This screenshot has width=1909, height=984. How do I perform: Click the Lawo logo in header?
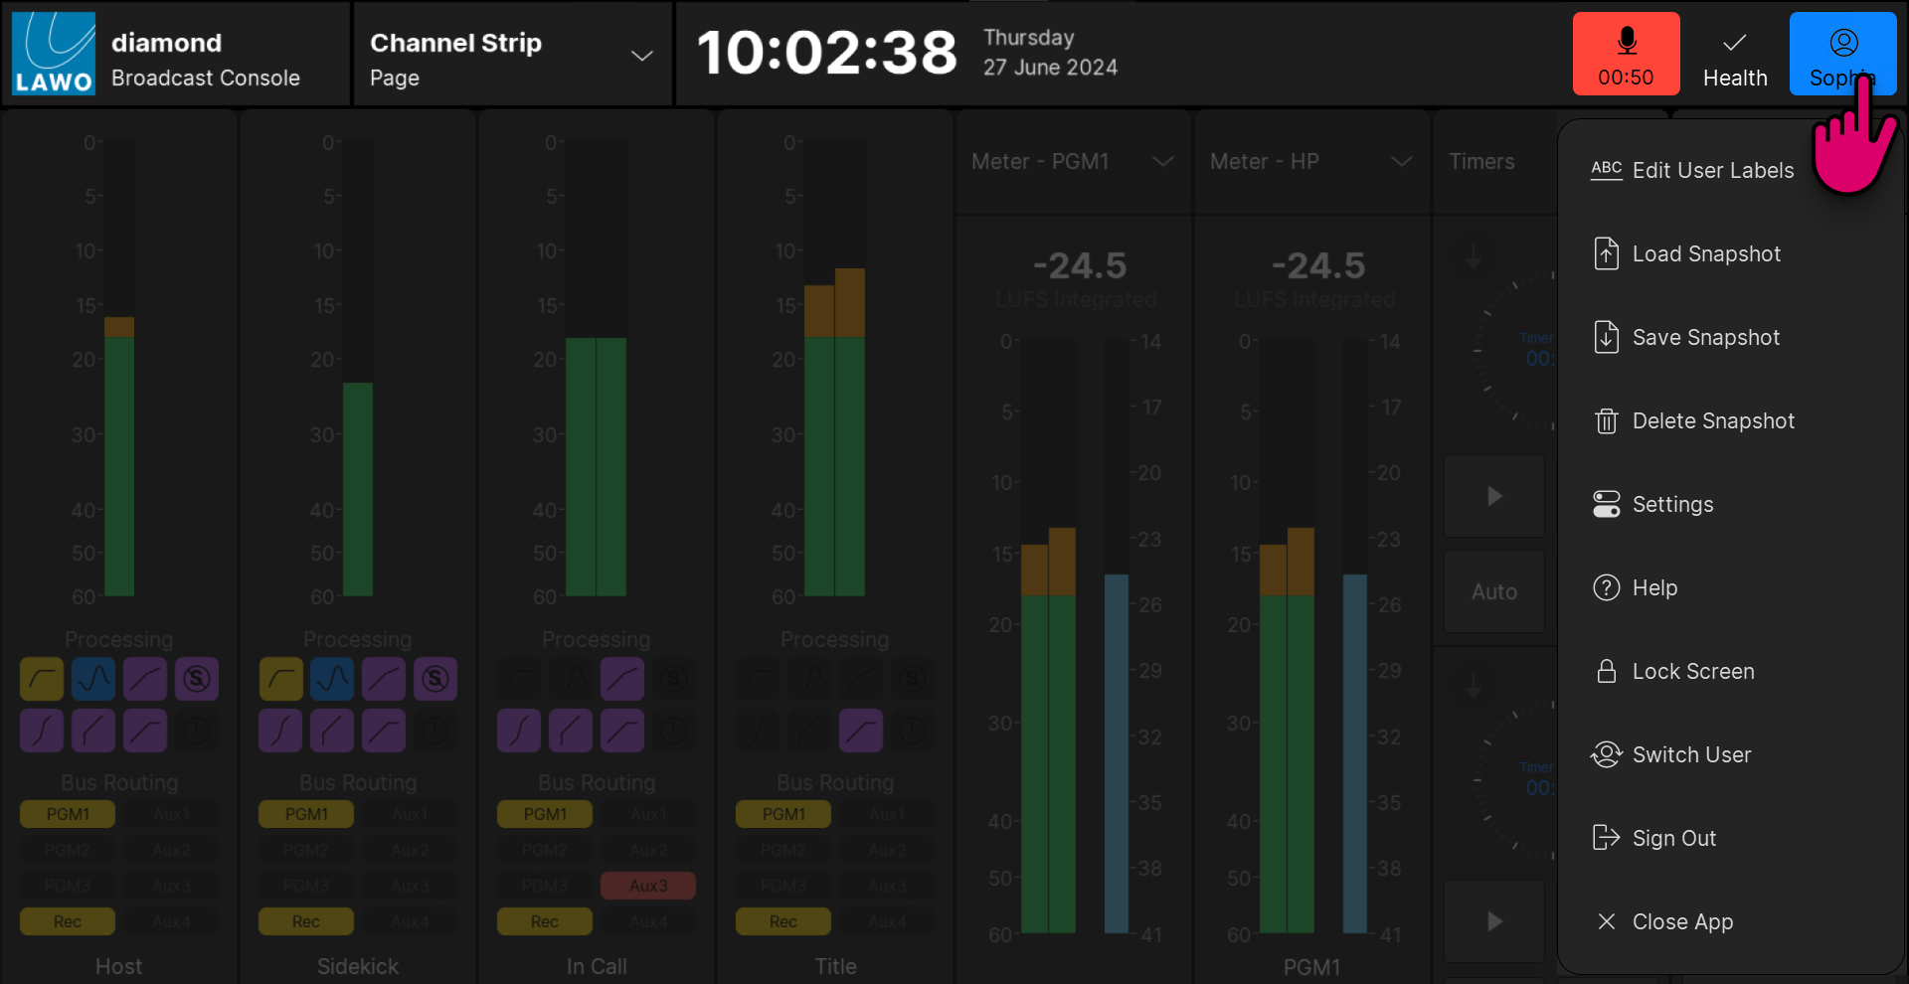(54, 54)
